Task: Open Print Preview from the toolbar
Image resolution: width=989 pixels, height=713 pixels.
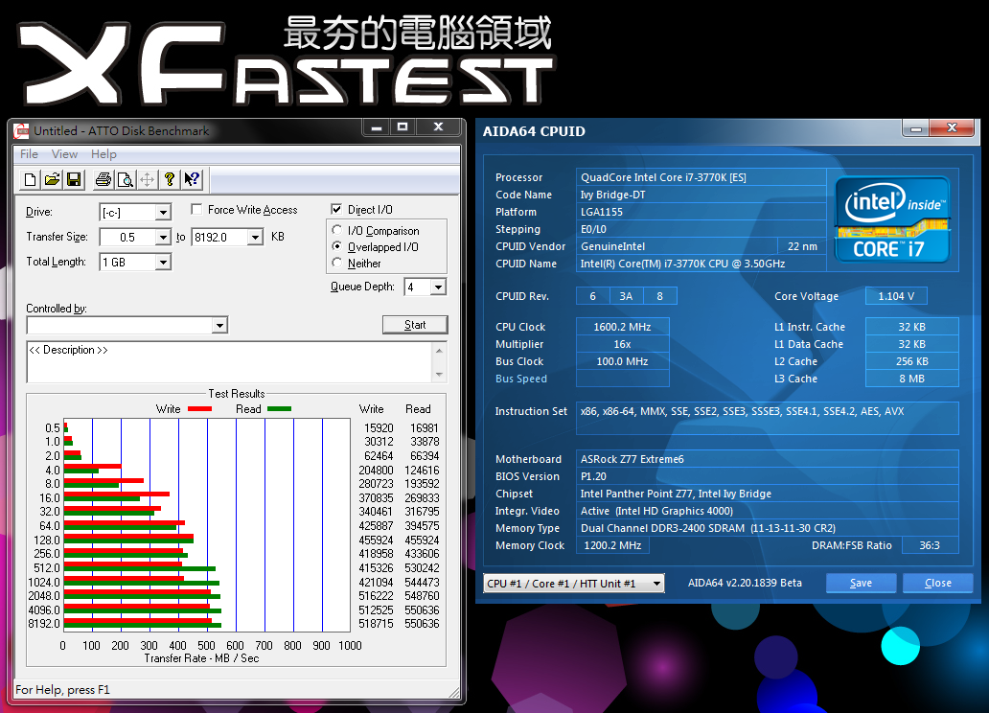Action: 125,179
